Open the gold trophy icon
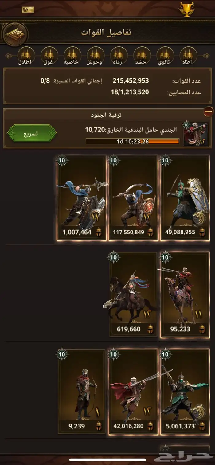 [186, 9]
